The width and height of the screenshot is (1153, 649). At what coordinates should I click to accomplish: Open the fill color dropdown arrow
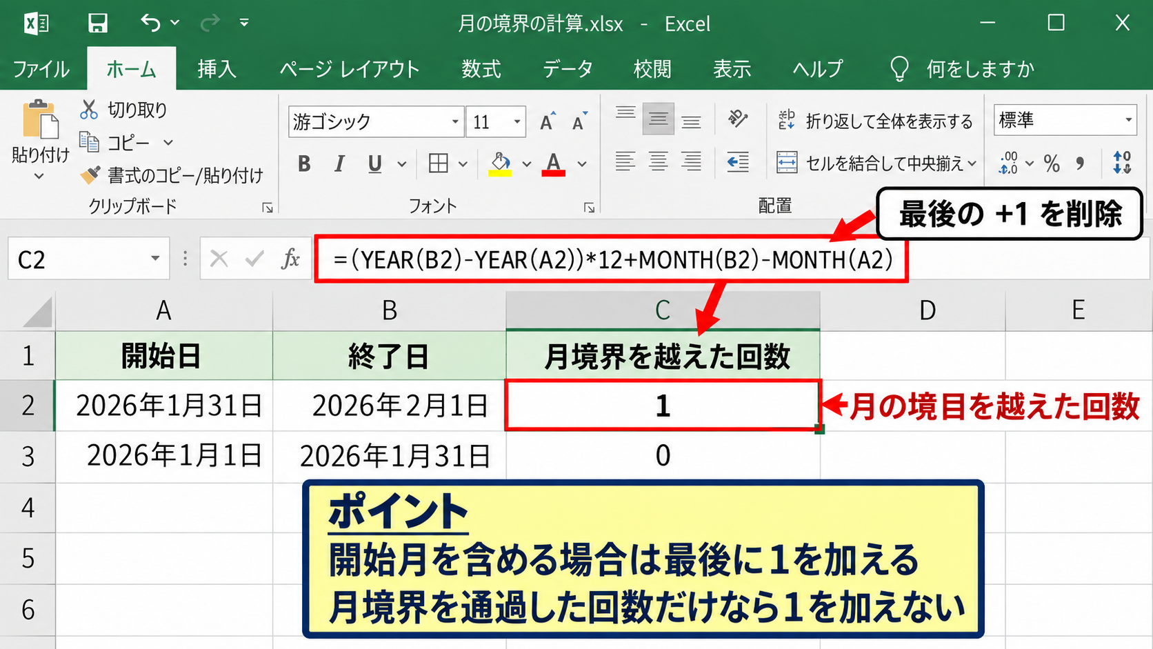click(526, 164)
